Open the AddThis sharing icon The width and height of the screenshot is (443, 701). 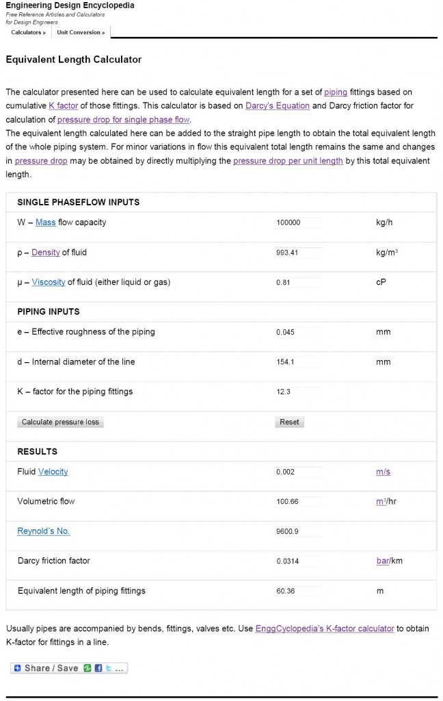tap(87, 667)
